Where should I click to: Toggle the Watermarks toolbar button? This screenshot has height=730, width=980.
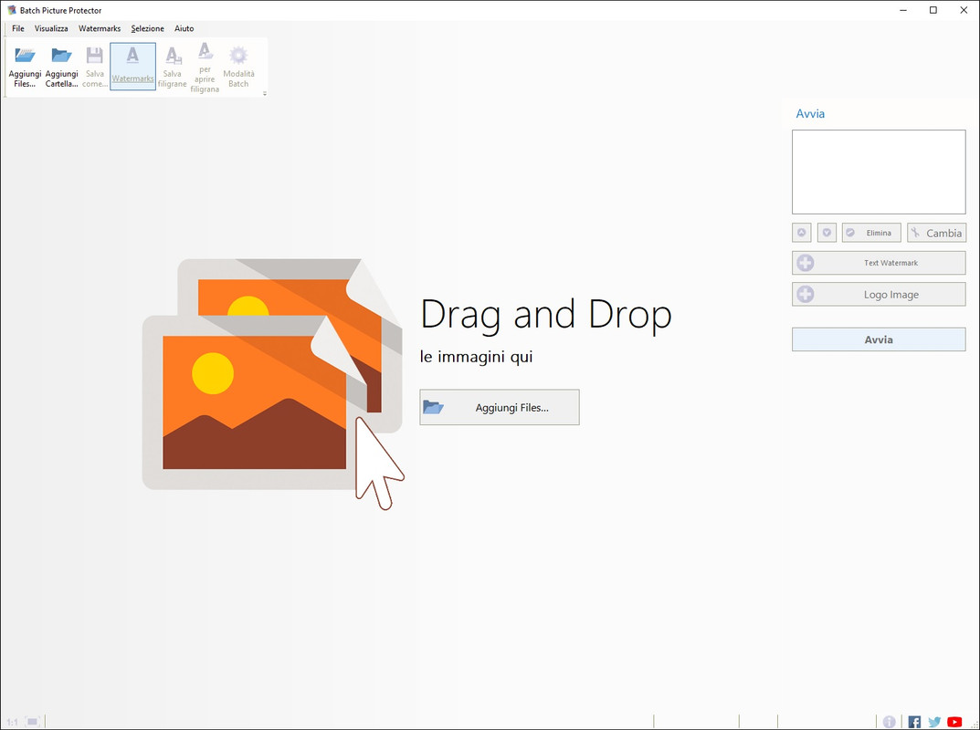pyautogui.click(x=132, y=67)
